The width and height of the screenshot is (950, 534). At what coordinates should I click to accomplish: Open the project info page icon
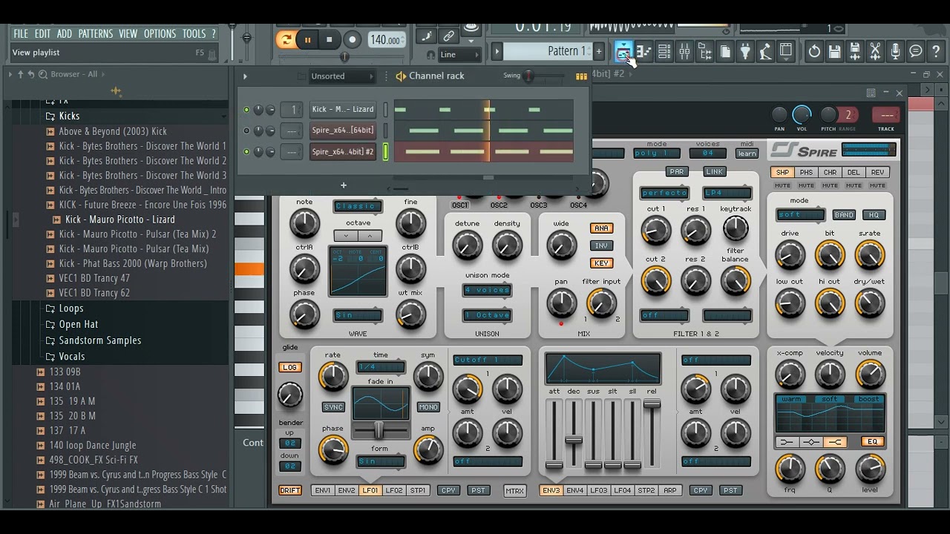(725, 51)
